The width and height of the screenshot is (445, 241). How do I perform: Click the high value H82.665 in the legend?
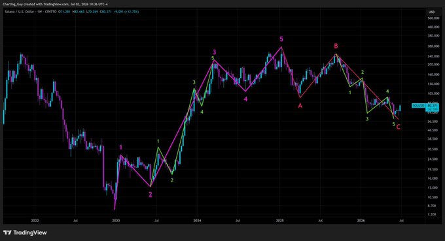(x=79, y=12)
